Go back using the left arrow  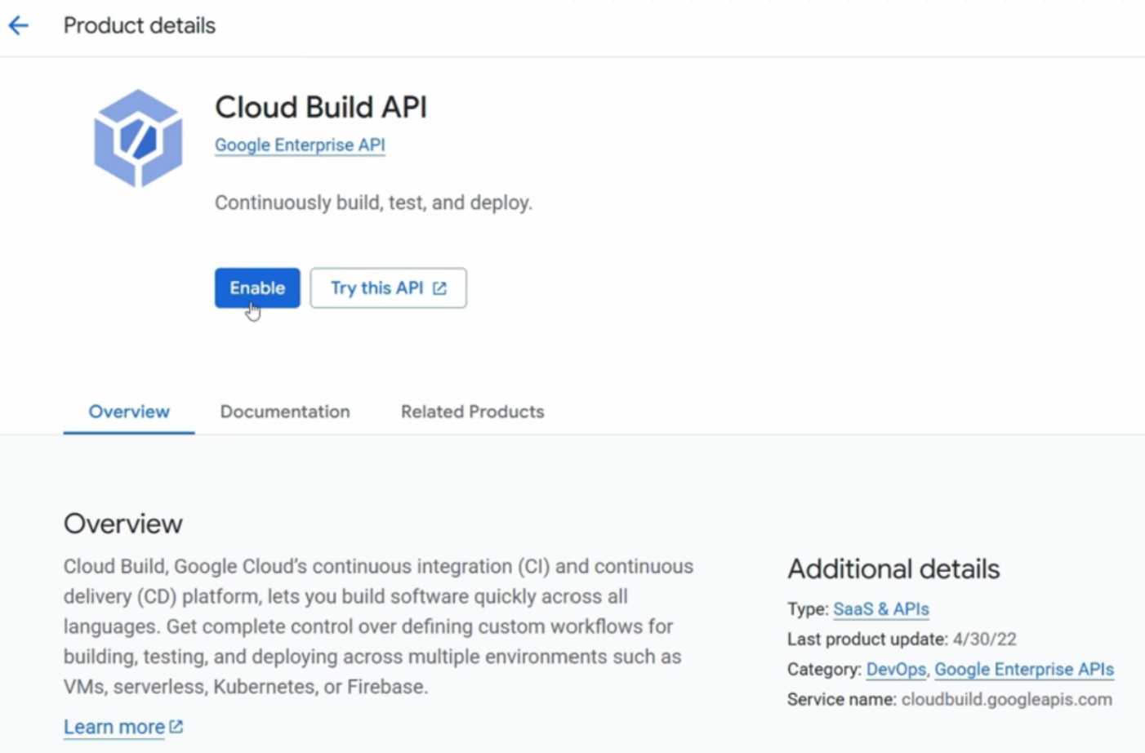tap(18, 26)
